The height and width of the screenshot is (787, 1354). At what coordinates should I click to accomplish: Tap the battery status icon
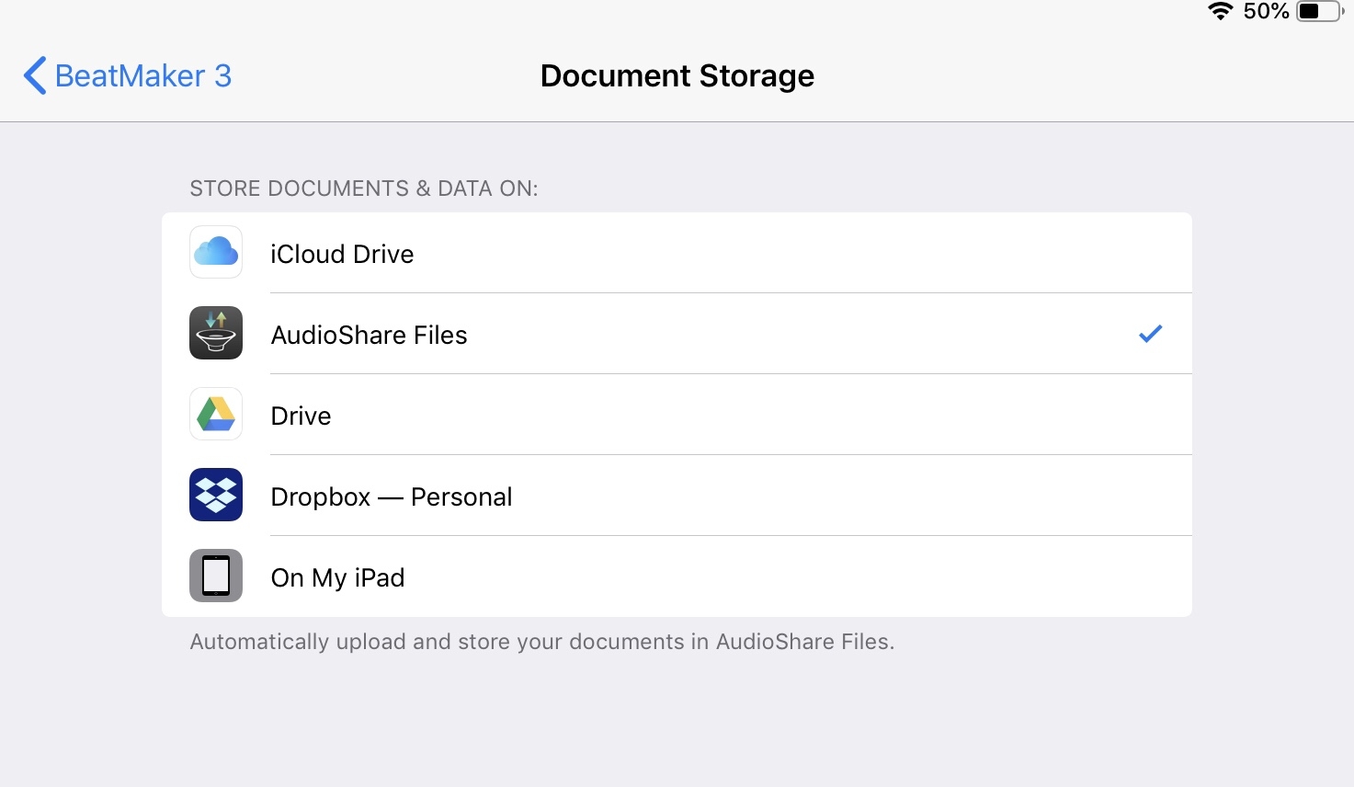pyautogui.click(x=1320, y=11)
